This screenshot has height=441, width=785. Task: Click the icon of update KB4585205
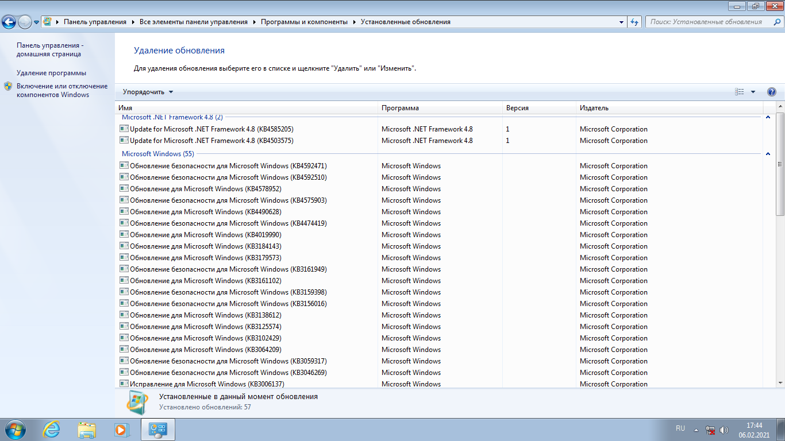pos(124,129)
